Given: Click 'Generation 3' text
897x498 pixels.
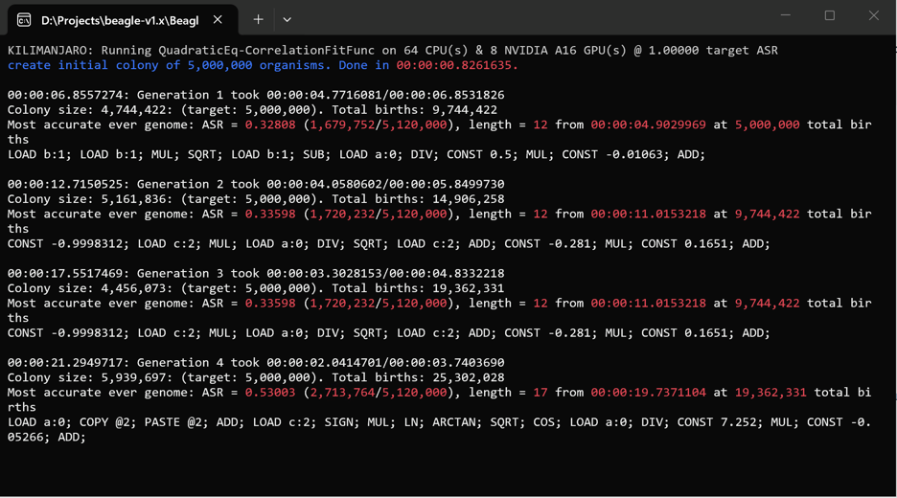Looking at the screenshot, I should (179, 273).
